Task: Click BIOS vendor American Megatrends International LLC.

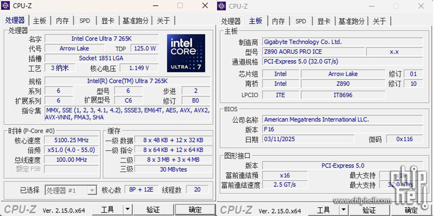Action: coord(343,119)
